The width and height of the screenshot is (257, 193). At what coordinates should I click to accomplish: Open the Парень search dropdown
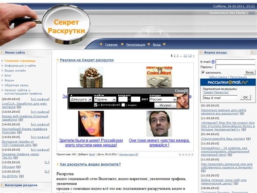pyautogui.click(x=105, y=99)
